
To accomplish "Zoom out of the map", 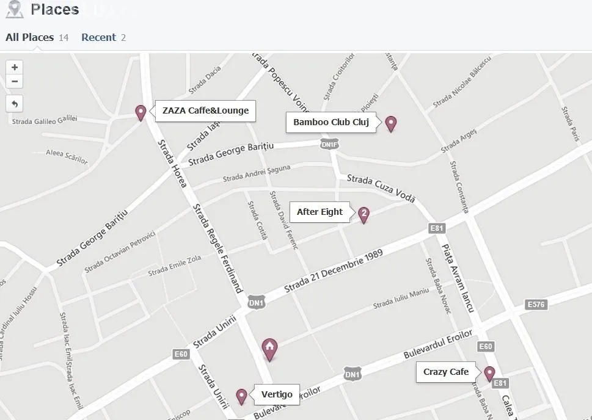I will [14, 82].
